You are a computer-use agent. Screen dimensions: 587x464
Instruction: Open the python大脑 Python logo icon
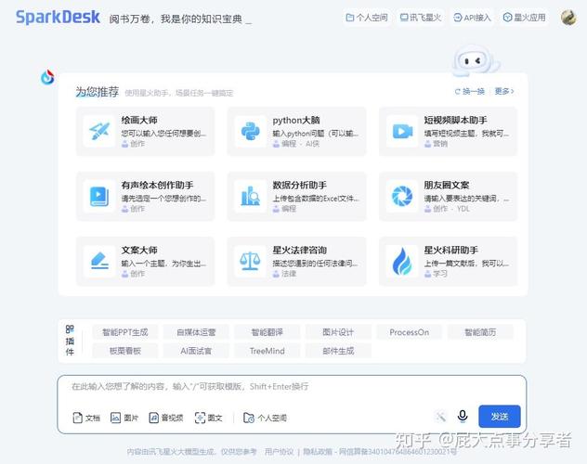coord(251,131)
